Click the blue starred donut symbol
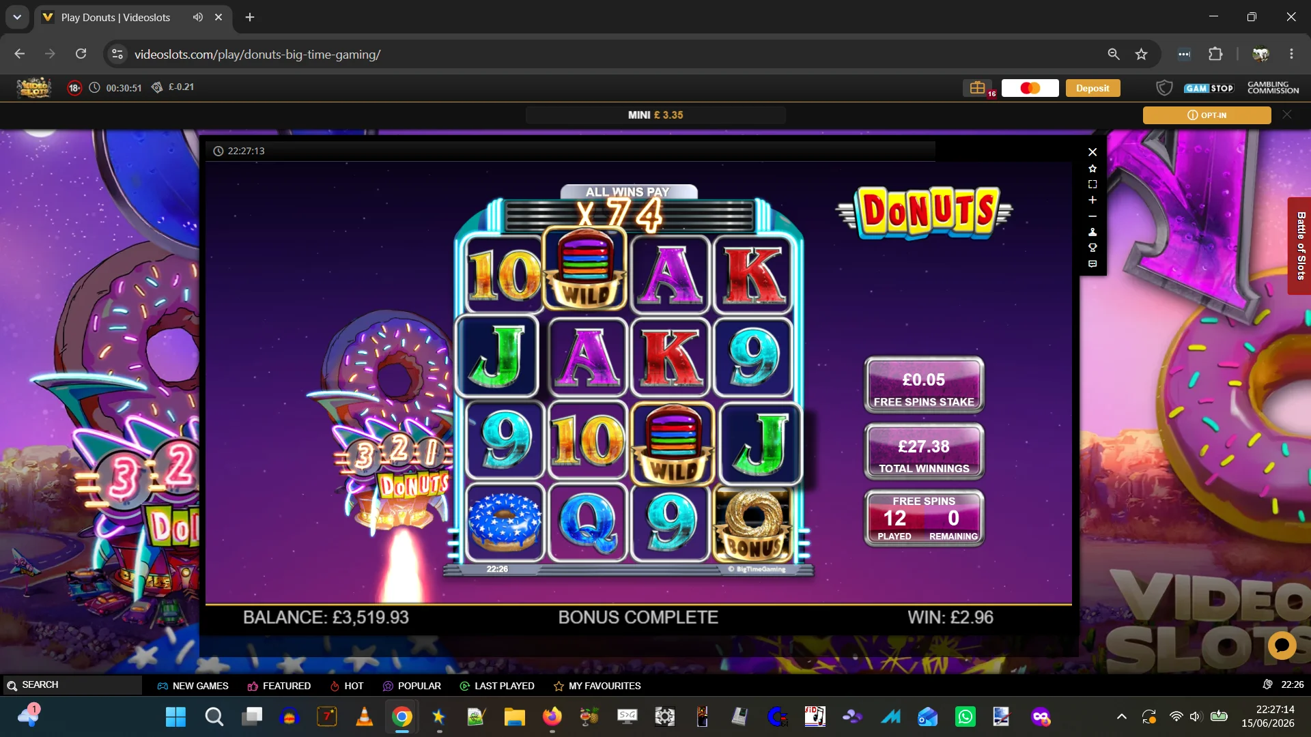The height and width of the screenshot is (737, 1311). (505, 522)
